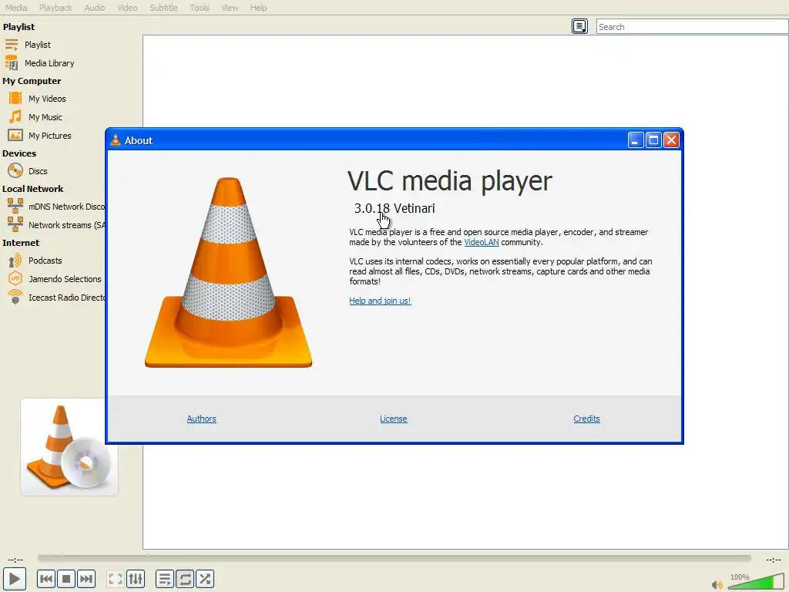Click the album art cone thumbnail
The width and height of the screenshot is (789, 592).
(x=69, y=447)
